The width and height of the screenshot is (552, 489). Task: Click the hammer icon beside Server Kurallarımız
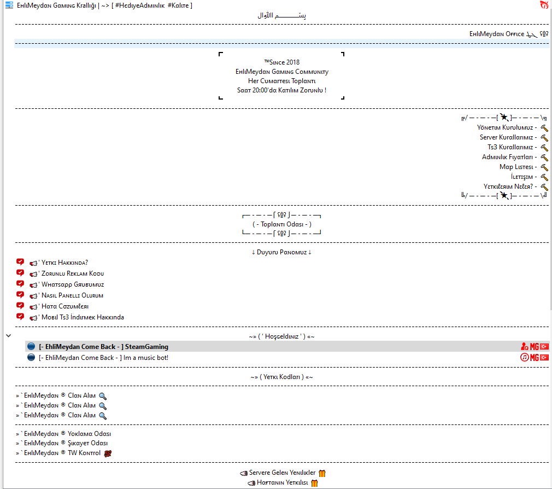pyautogui.click(x=544, y=138)
